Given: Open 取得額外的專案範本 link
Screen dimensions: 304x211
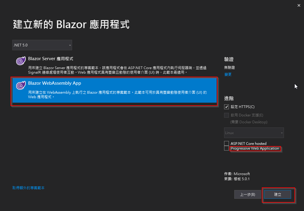Looking at the screenshot, I should click(x=28, y=188).
